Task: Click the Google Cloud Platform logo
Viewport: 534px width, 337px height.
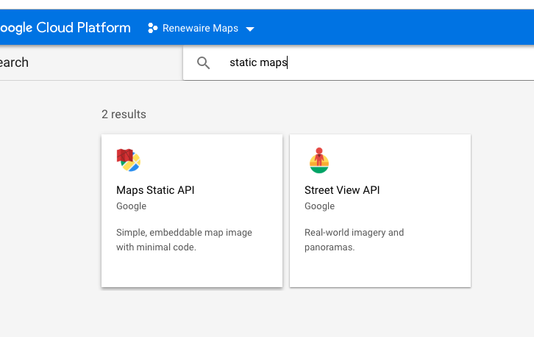Action: pos(65,28)
